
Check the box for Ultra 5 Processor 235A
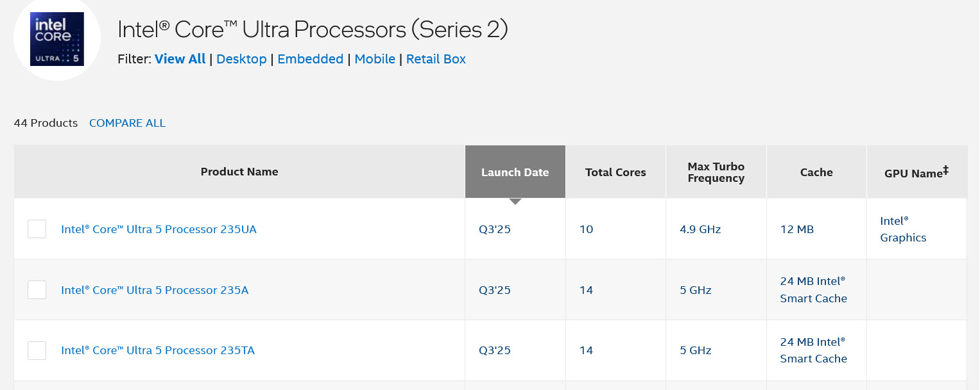(37, 290)
